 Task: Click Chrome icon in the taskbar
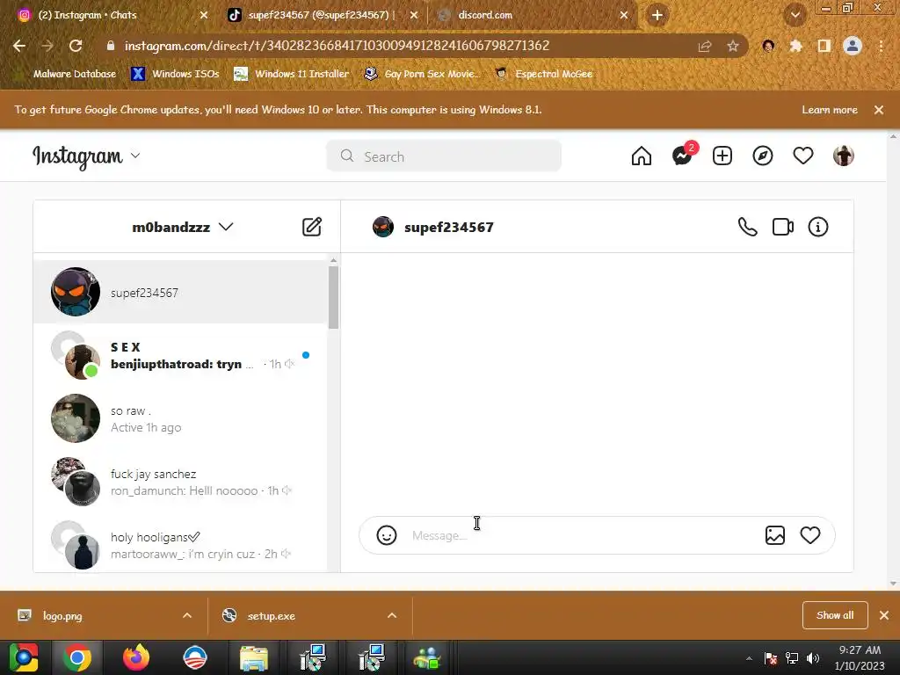click(77, 657)
